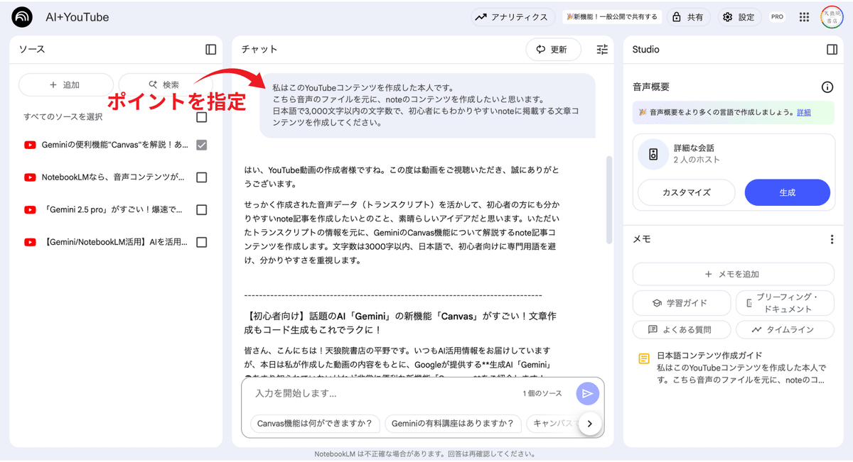Screen dimensions: 853x462
Task: Click the 音声概要 info icon
Action: click(827, 87)
